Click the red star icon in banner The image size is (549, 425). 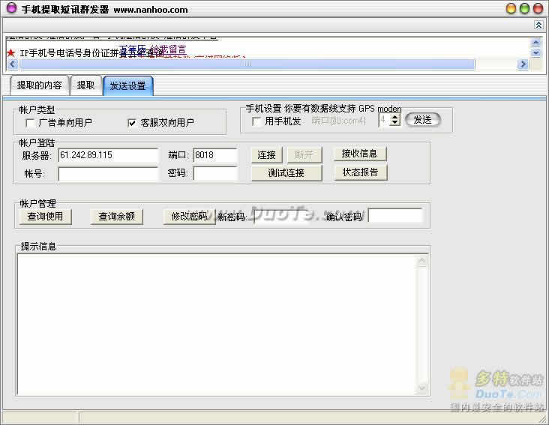pos(10,52)
